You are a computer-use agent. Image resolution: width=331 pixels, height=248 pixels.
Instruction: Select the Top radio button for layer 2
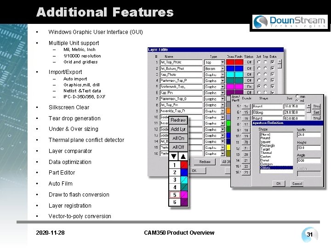coord(265,68)
